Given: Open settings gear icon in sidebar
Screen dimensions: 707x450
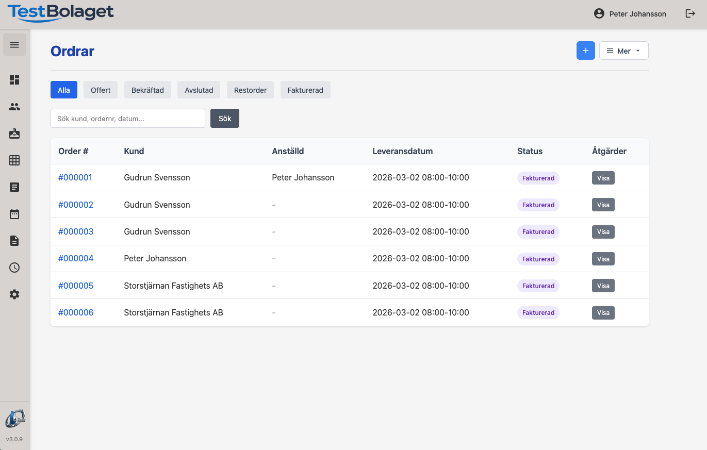Looking at the screenshot, I should tap(14, 294).
